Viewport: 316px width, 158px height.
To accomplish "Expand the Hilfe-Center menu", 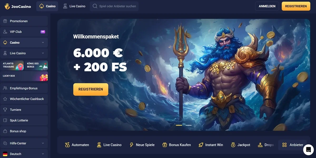I will (x=24, y=143).
